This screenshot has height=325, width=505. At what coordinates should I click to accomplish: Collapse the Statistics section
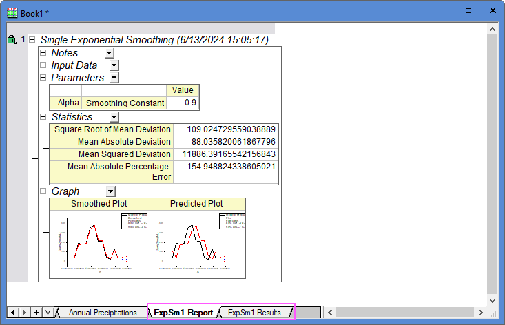pyautogui.click(x=43, y=117)
